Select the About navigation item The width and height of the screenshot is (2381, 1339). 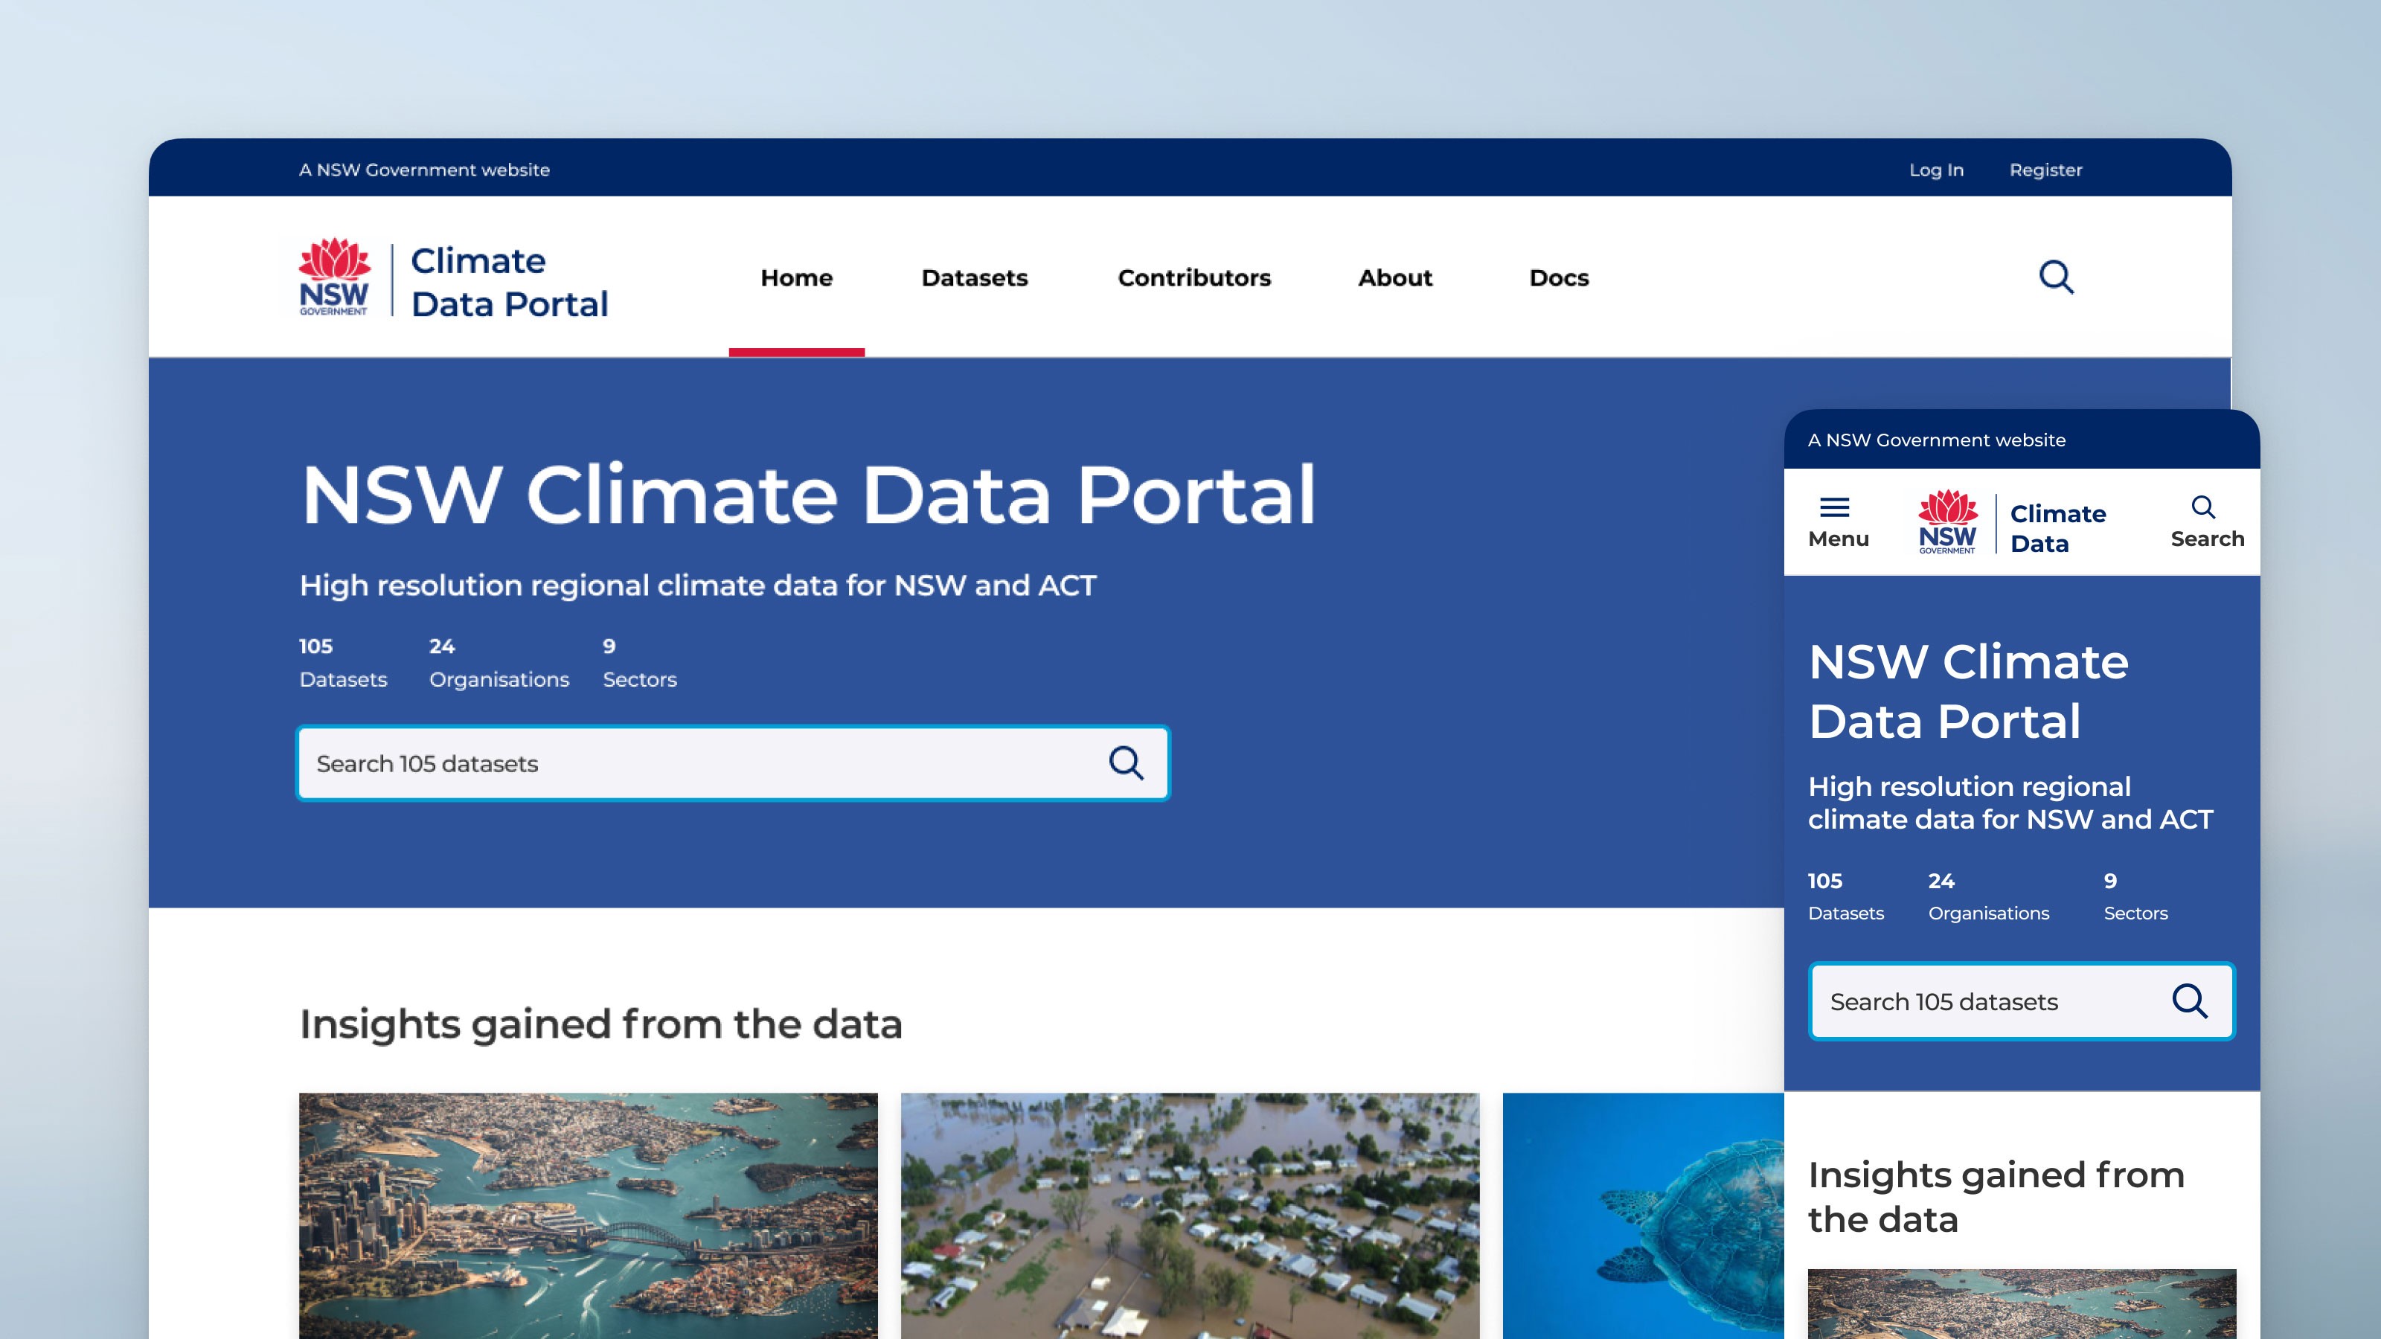coord(1395,277)
